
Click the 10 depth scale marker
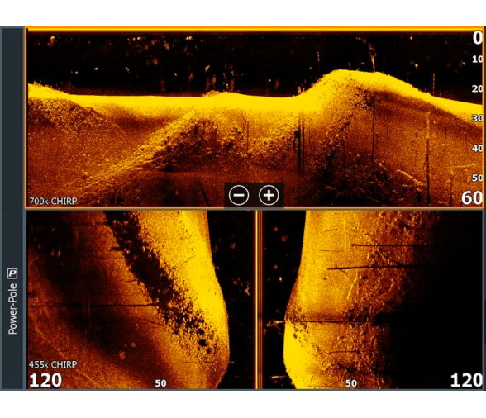[478, 59]
